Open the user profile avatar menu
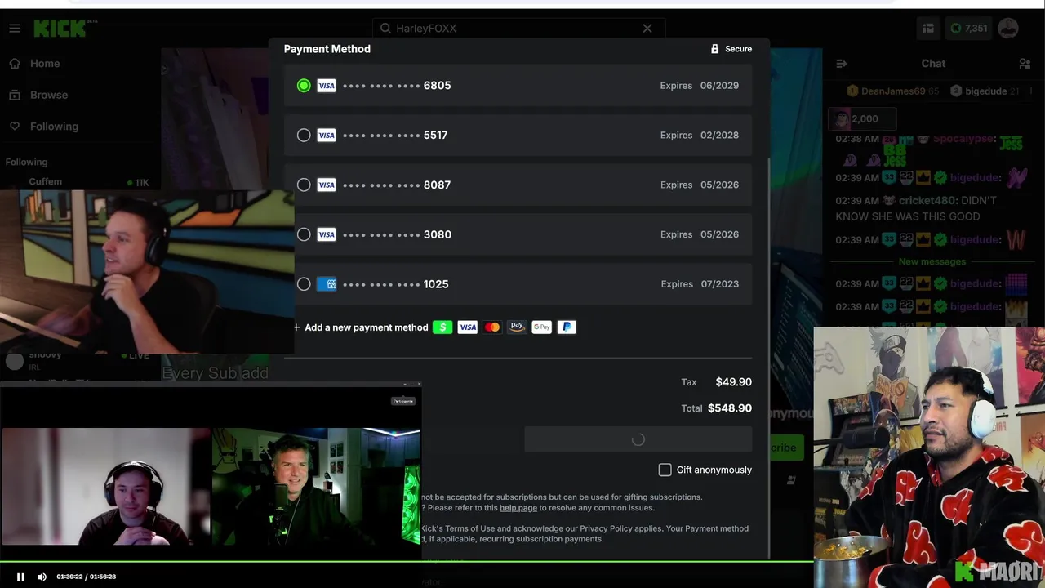This screenshot has width=1045, height=588. point(1008,29)
